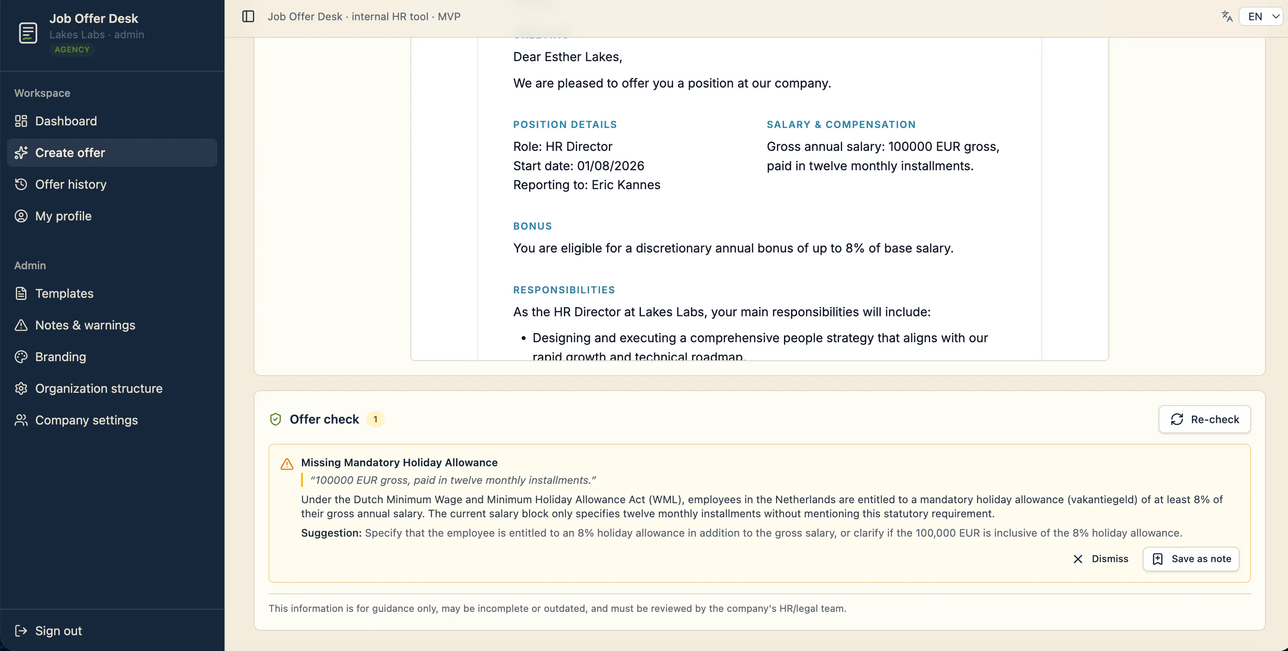Open Offer history page
Image resolution: width=1288 pixels, height=651 pixels.
tap(112, 184)
